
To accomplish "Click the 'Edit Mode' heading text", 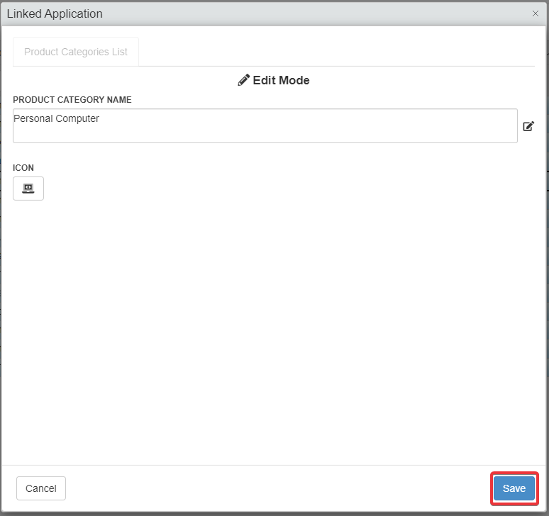I will 281,80.
